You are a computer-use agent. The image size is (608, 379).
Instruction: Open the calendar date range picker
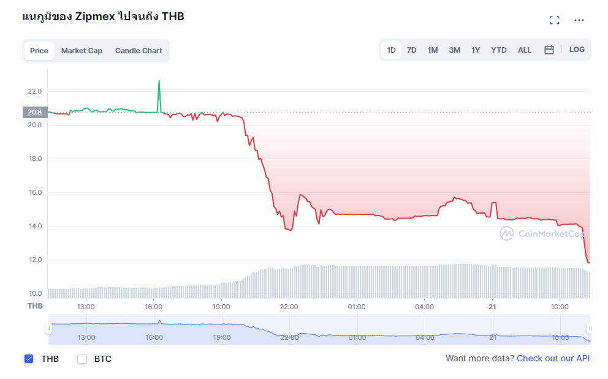(x=549, y=50)
